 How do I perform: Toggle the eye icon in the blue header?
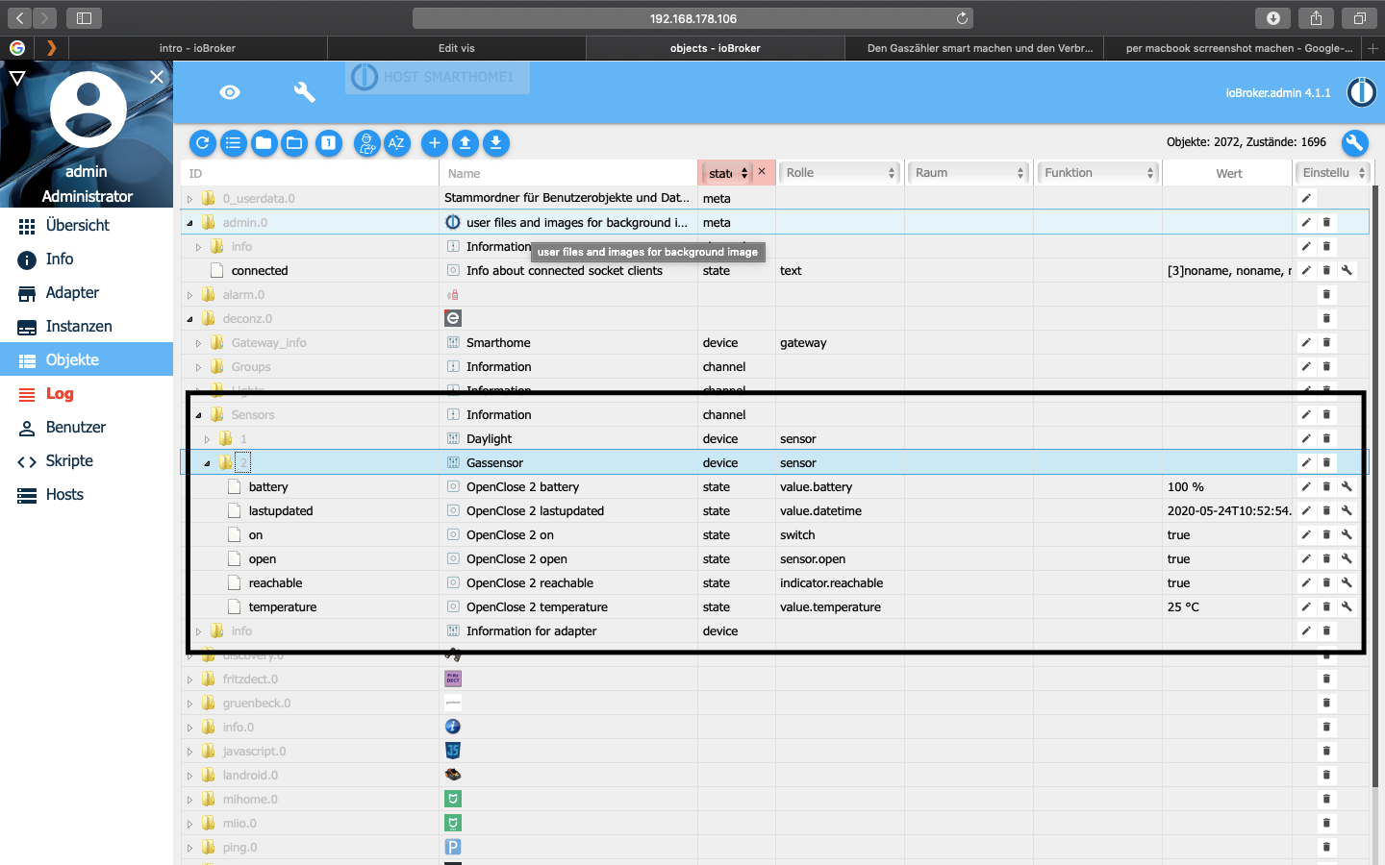[x=230, y=92]
